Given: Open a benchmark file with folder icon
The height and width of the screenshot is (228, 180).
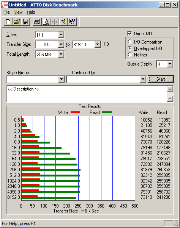Looking at the screenshot, I should [x=17, y=22].
